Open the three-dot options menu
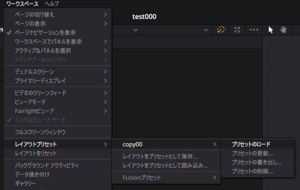The image size is (300, 190). point(254,30)
